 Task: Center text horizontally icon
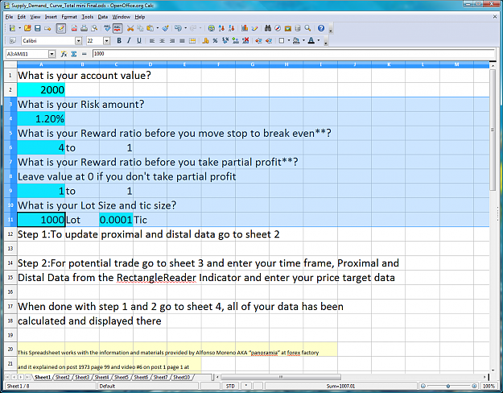pos(162,41)
